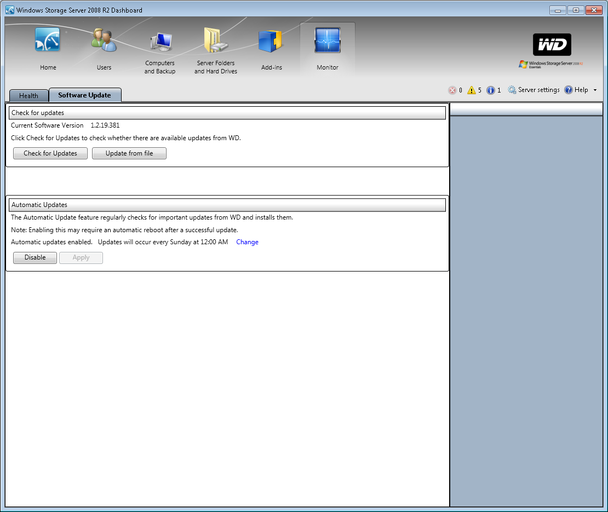Click the Automatic Updates section header
This screenshot has width=608, height=512.
(227, 205)
